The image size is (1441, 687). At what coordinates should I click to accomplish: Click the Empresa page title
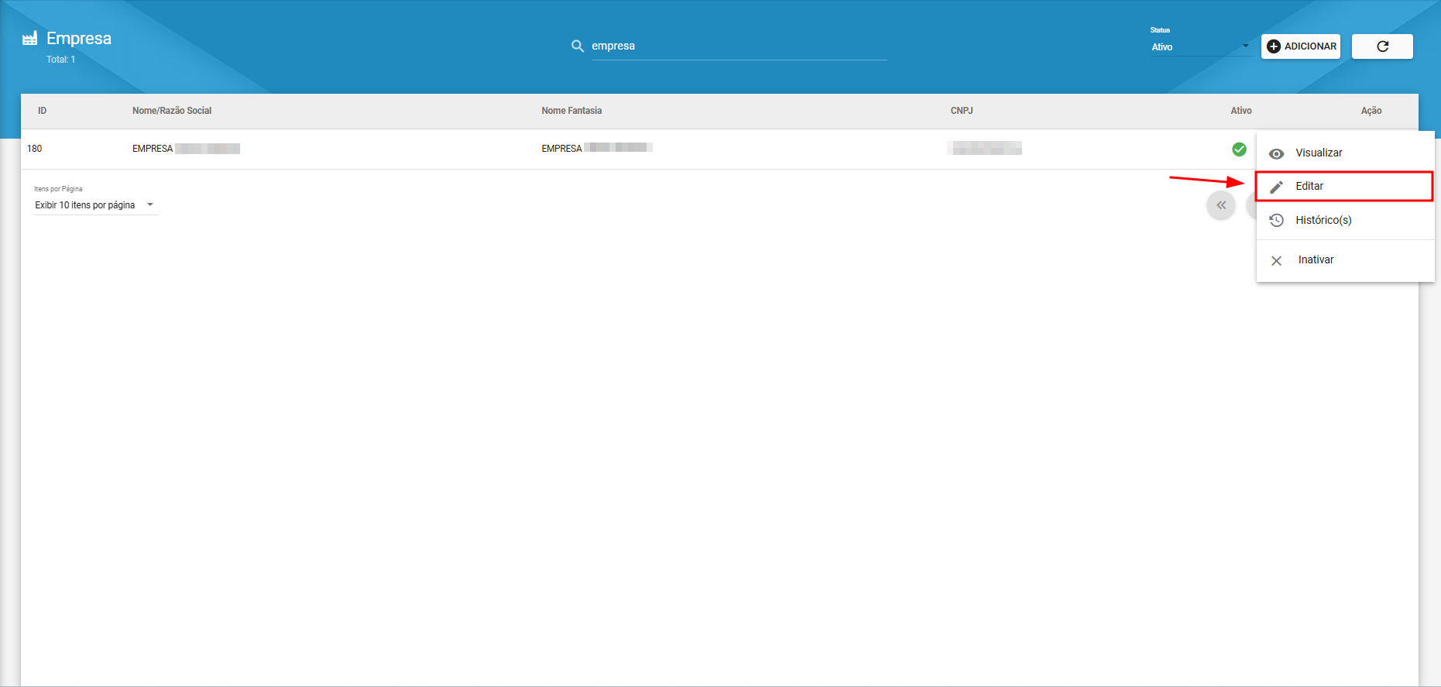[79, 38]
